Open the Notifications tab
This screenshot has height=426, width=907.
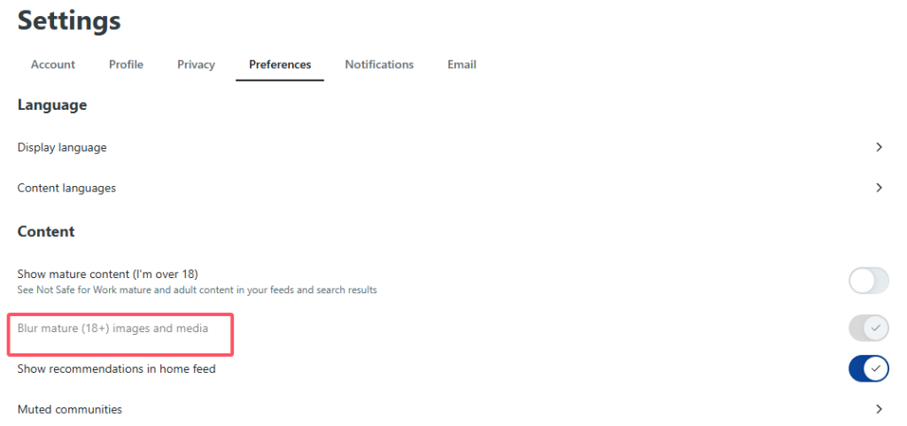(379, 65)
